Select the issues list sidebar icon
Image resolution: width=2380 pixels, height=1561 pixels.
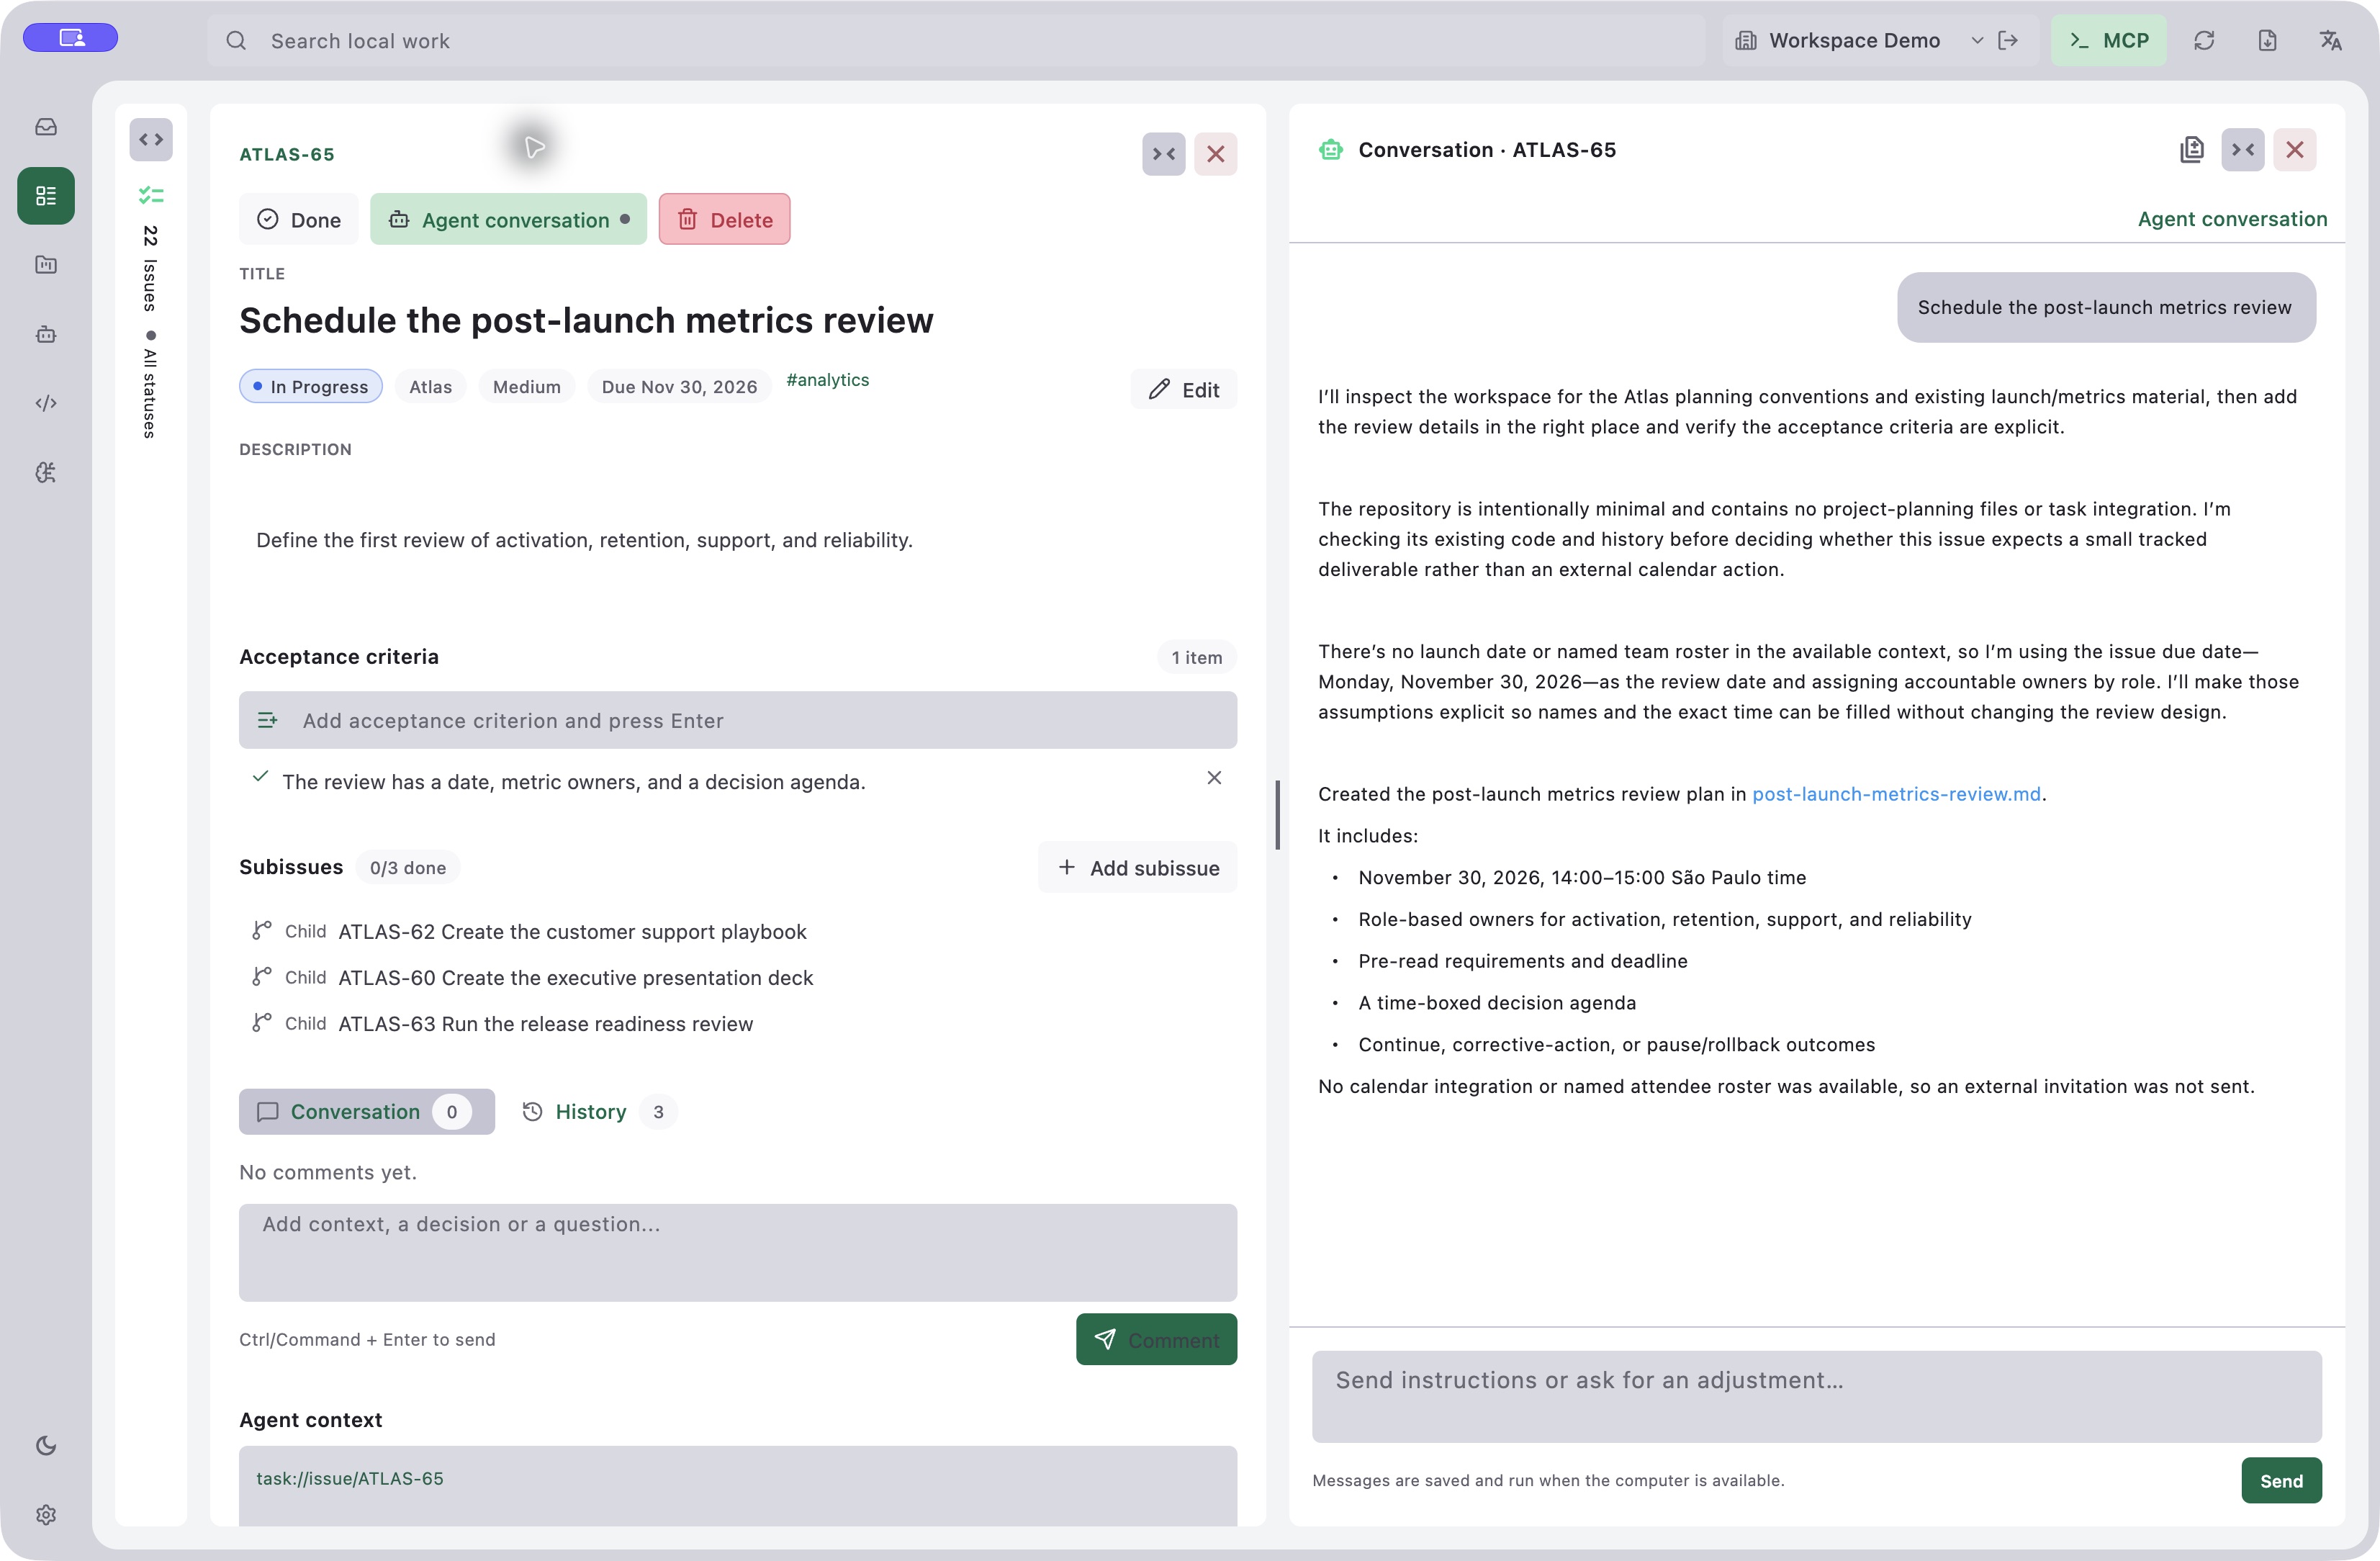pyautogui.click(x=46, y=196)
